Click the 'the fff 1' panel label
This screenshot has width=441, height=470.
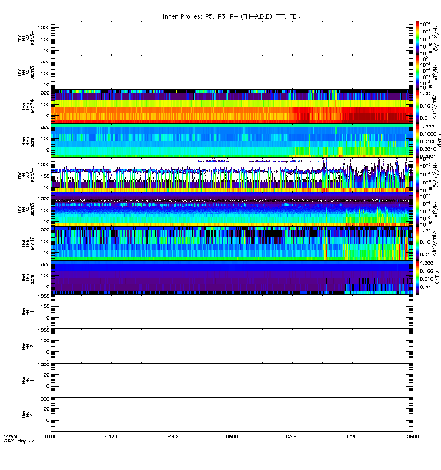(x=28, y=312)
